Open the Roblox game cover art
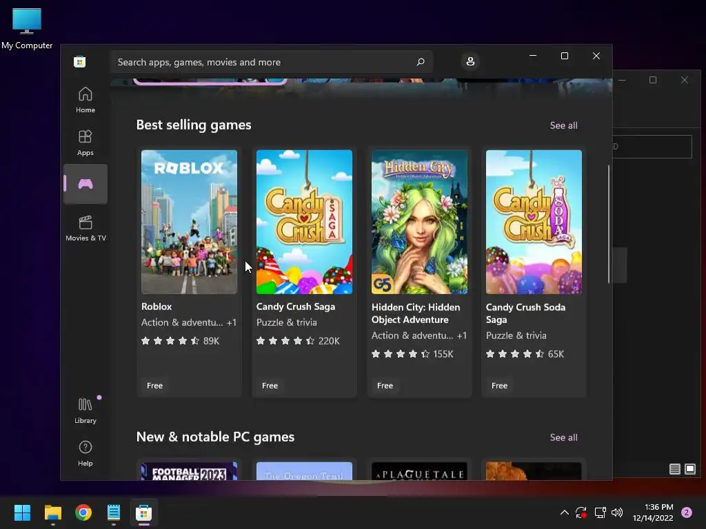This screenshot has width=706, height=529. coord(189,222)
